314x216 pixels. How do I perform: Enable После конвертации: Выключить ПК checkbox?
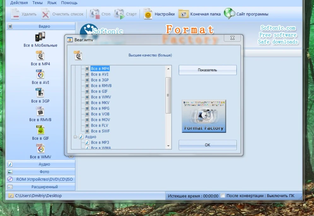(x=222, y=195)
